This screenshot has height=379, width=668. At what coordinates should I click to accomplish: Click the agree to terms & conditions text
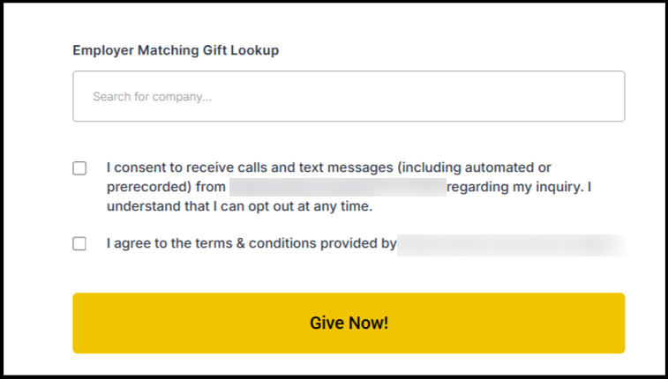click(251, 244)
